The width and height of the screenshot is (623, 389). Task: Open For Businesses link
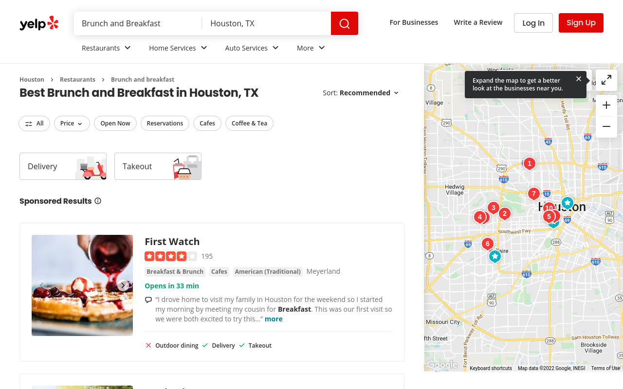[414, 22]
